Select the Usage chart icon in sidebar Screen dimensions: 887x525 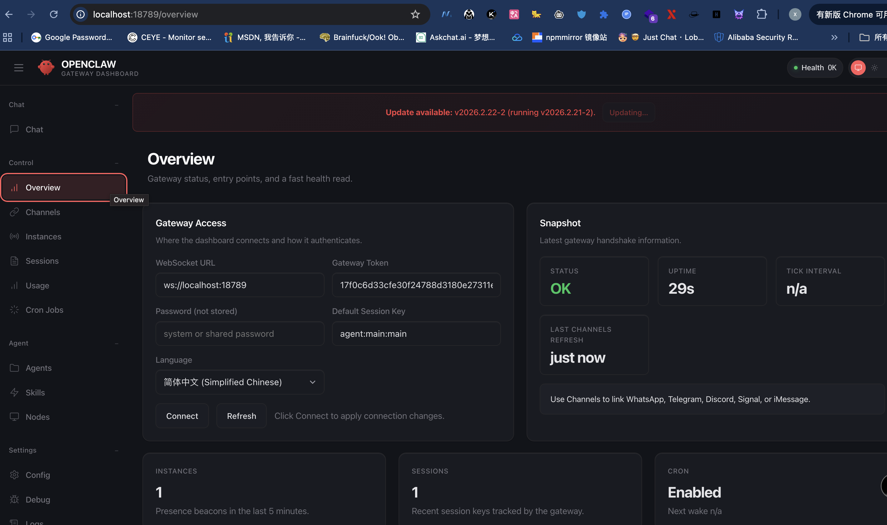tap(14, 286)
